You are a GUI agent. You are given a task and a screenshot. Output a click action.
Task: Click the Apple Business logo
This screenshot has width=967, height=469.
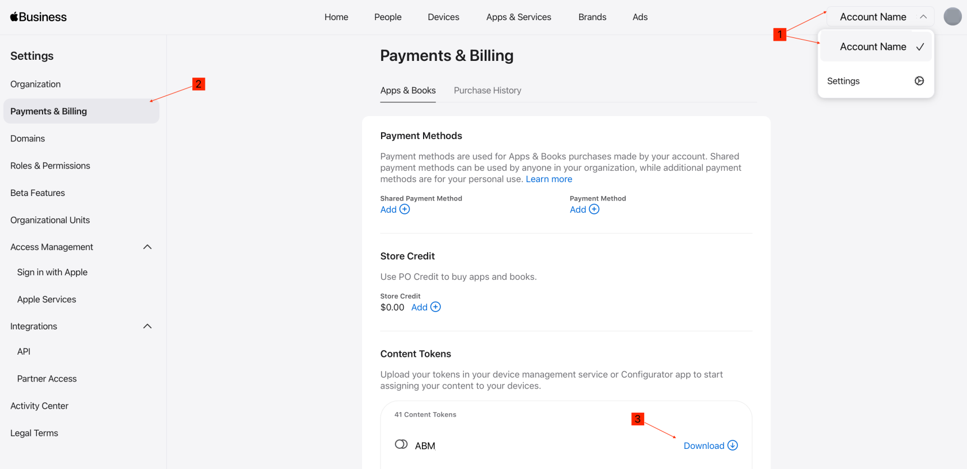pyautogui.click(x=39, y=17)
